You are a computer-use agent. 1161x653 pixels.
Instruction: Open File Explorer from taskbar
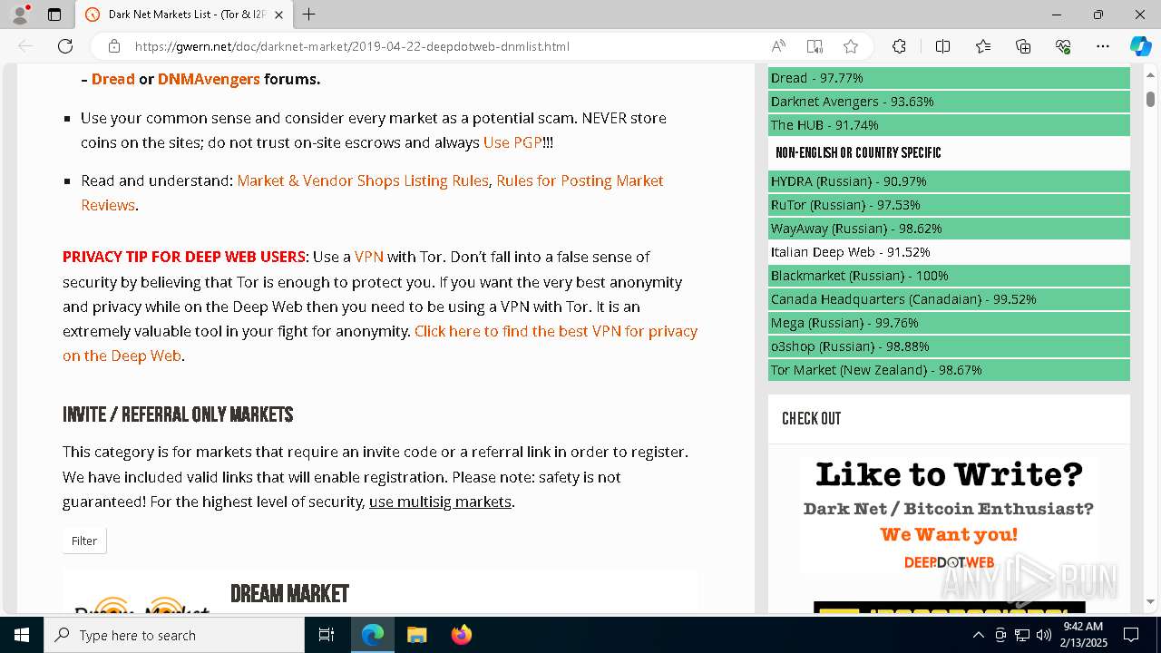pyautogui.click(x=416, y=635)
